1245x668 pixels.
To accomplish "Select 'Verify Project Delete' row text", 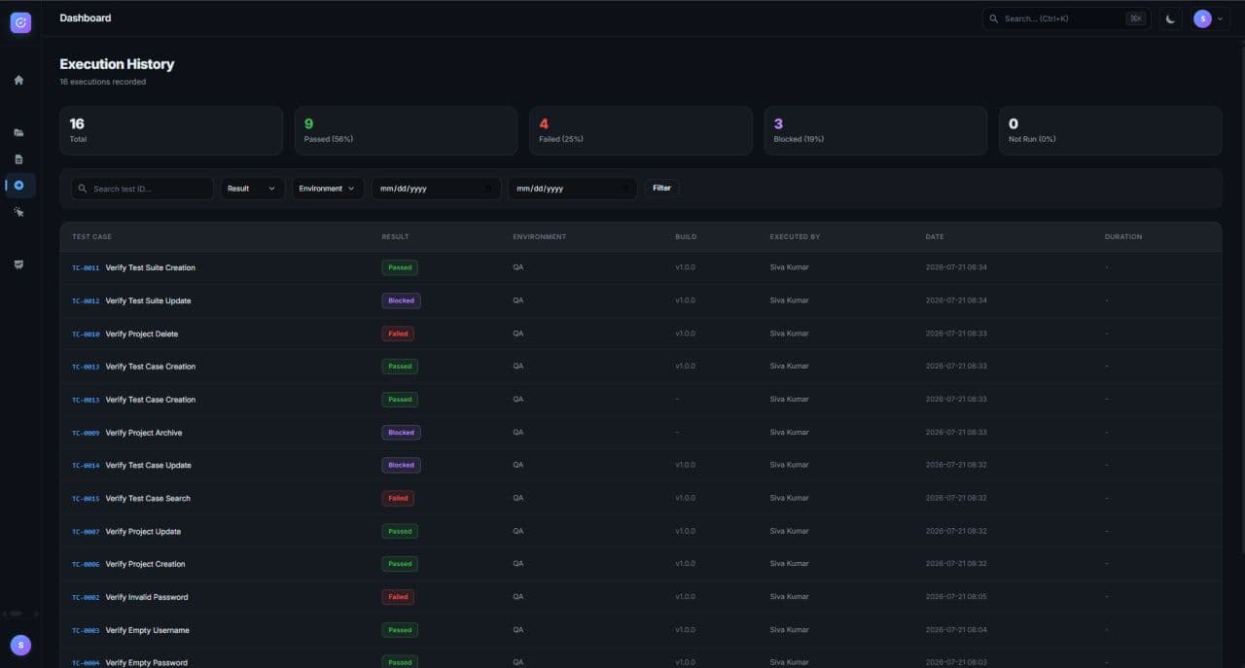I will (142, 334).
